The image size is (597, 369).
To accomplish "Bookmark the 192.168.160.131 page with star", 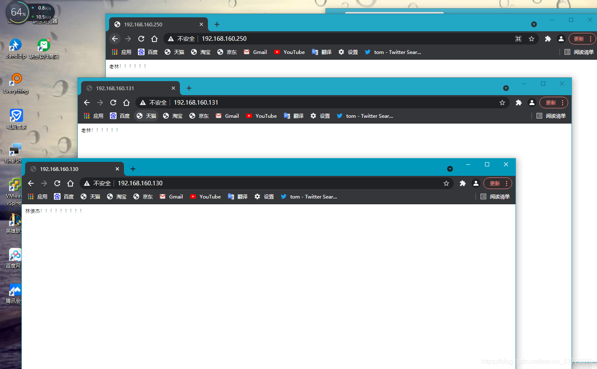I will pyautogui.click(x=502, y=103).
